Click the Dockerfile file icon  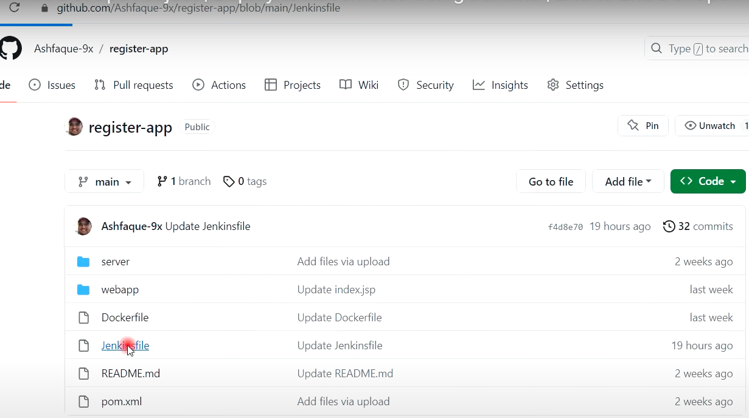83,318
